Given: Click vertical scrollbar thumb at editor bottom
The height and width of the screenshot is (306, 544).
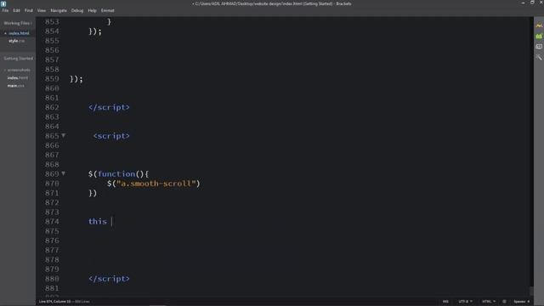Looking at the screenshot, I should [530, 291].
